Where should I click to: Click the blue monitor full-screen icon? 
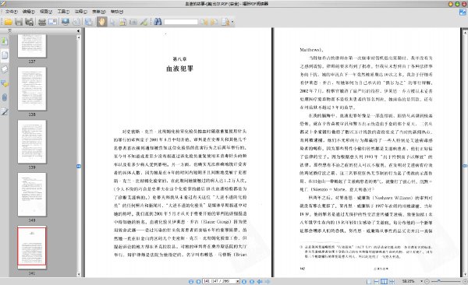tap(66, 22)
